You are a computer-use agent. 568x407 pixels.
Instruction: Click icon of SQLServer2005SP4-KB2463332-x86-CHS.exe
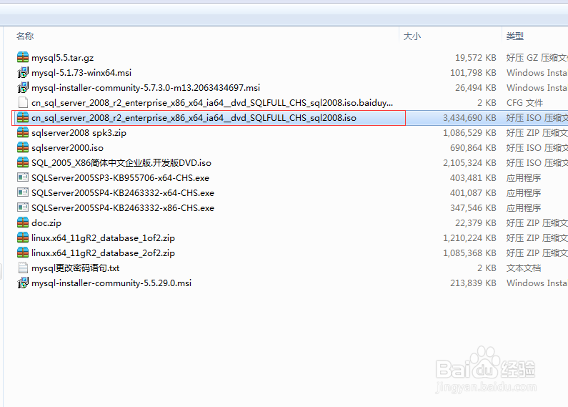click(x=23, y=208)
